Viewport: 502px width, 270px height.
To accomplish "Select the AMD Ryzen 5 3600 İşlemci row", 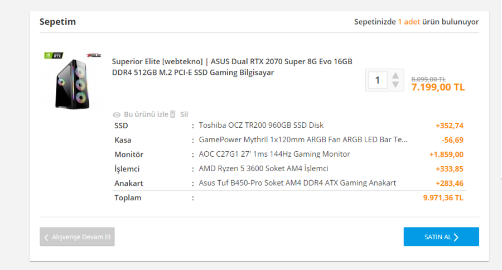I will pyautogui.click(x=263, y=168).
